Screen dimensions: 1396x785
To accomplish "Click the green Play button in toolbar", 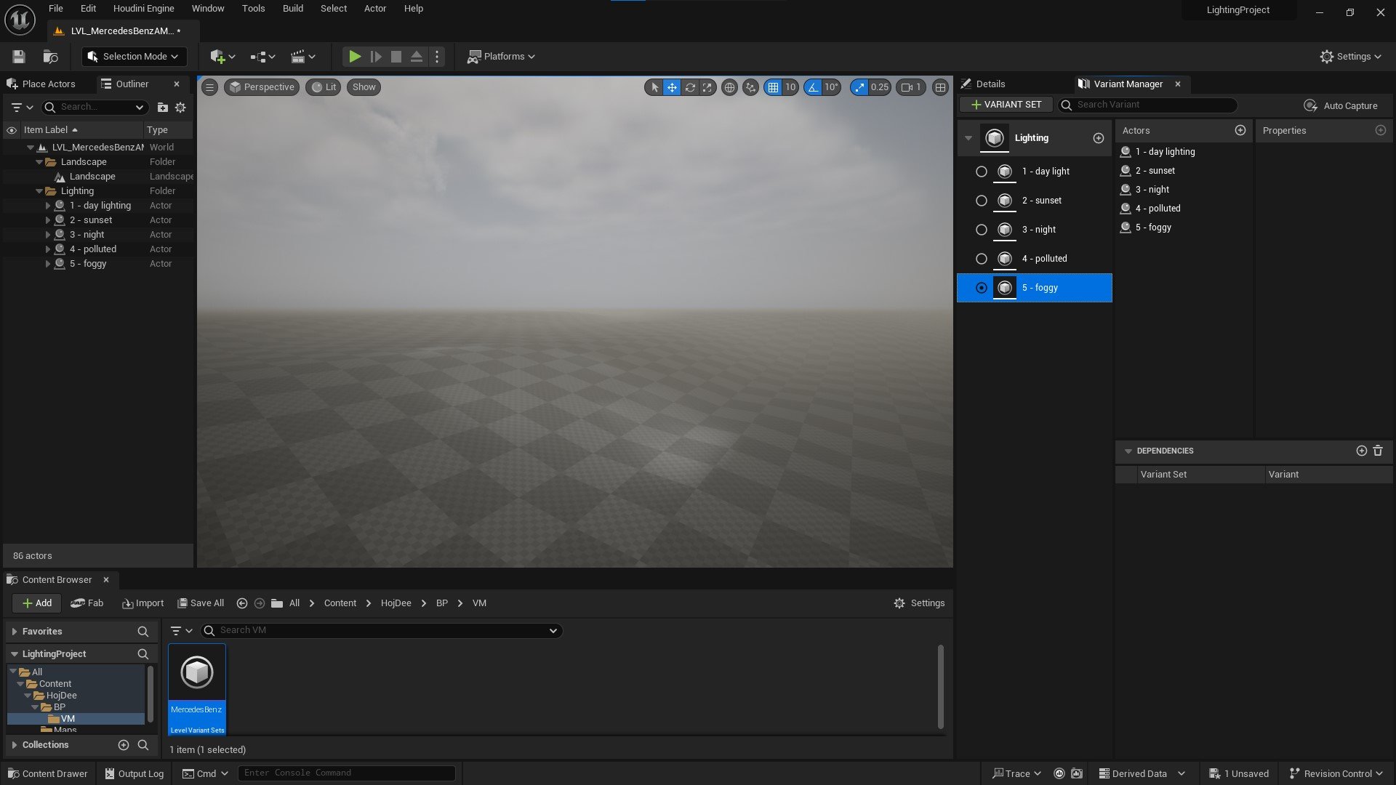I will click(354, 57).
